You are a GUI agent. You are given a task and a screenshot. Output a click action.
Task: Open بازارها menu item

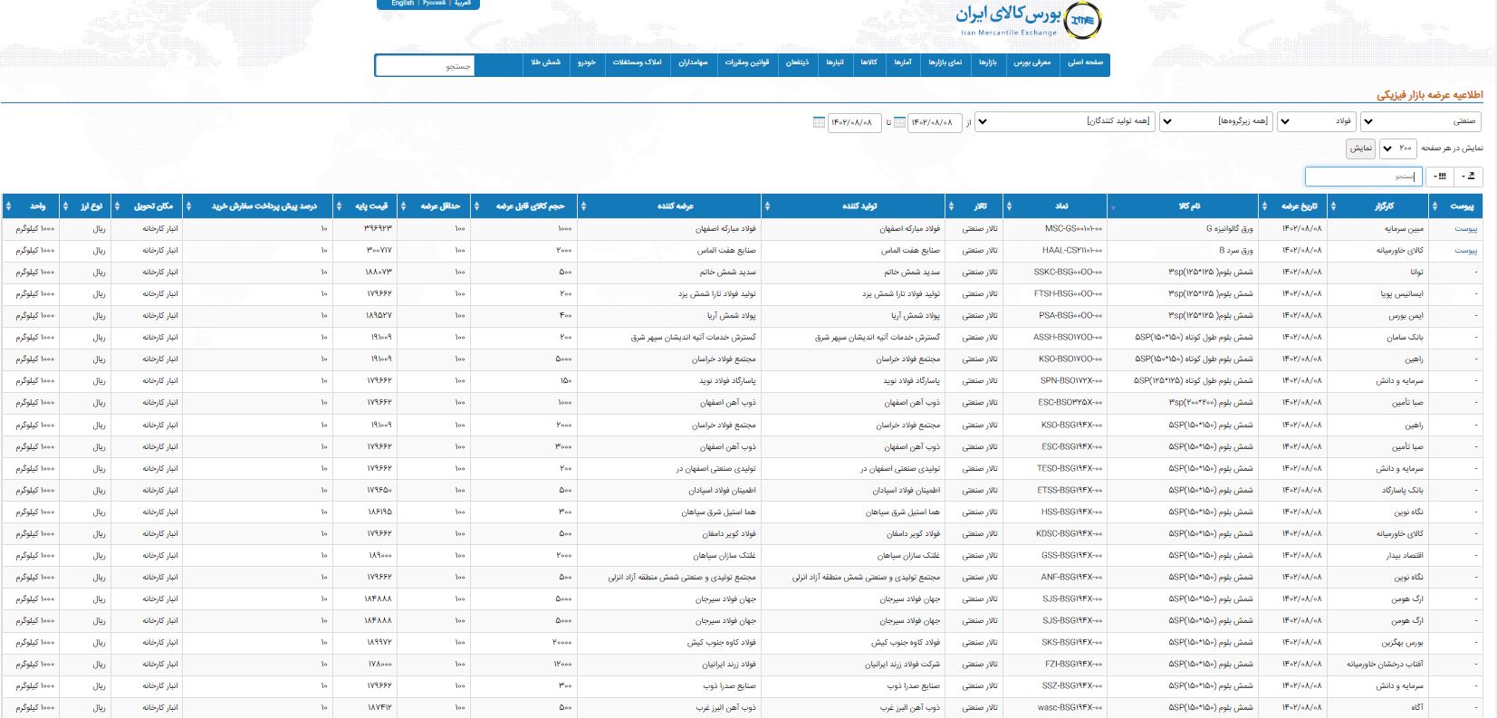[987, 63]
